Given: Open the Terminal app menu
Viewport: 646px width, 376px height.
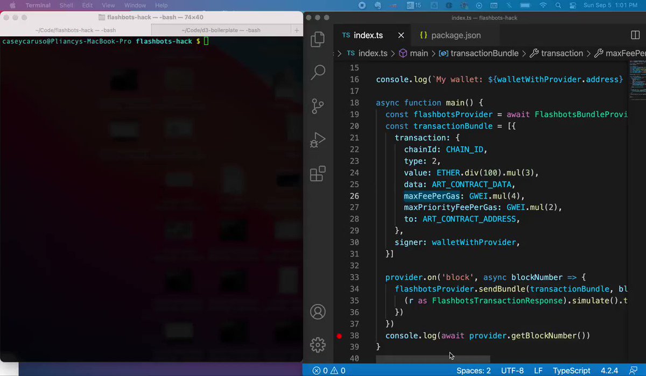Looking at the screenshot, I should pyautogui.click(x=38, y=5).
